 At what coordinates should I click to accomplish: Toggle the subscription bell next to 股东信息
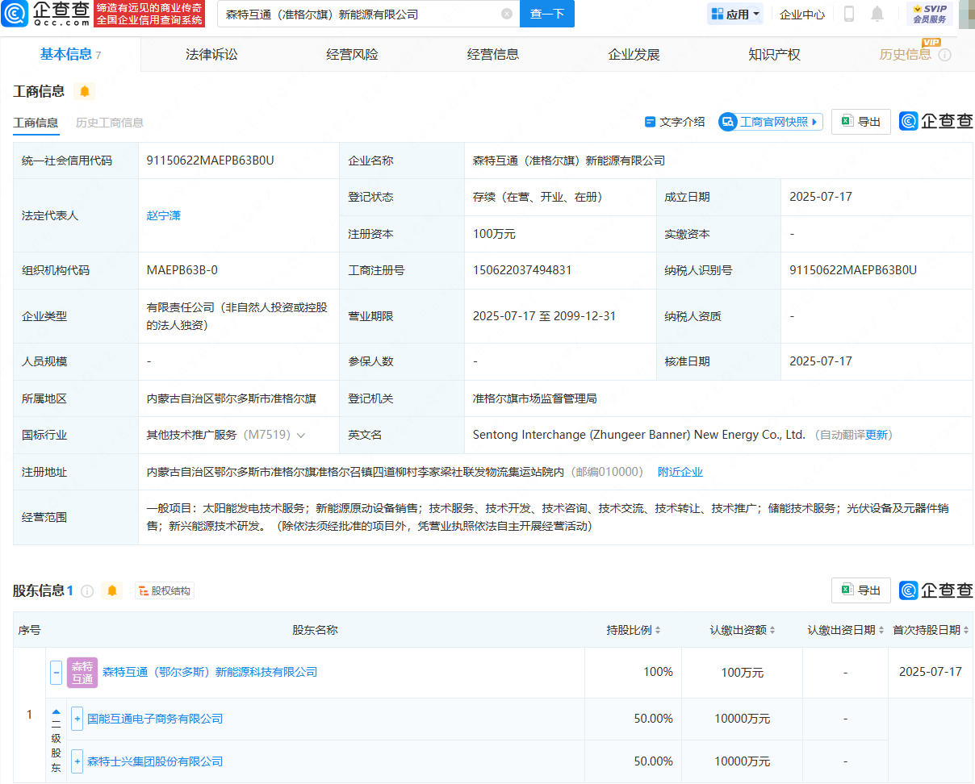pyautogui.click(x=111, y=590)
